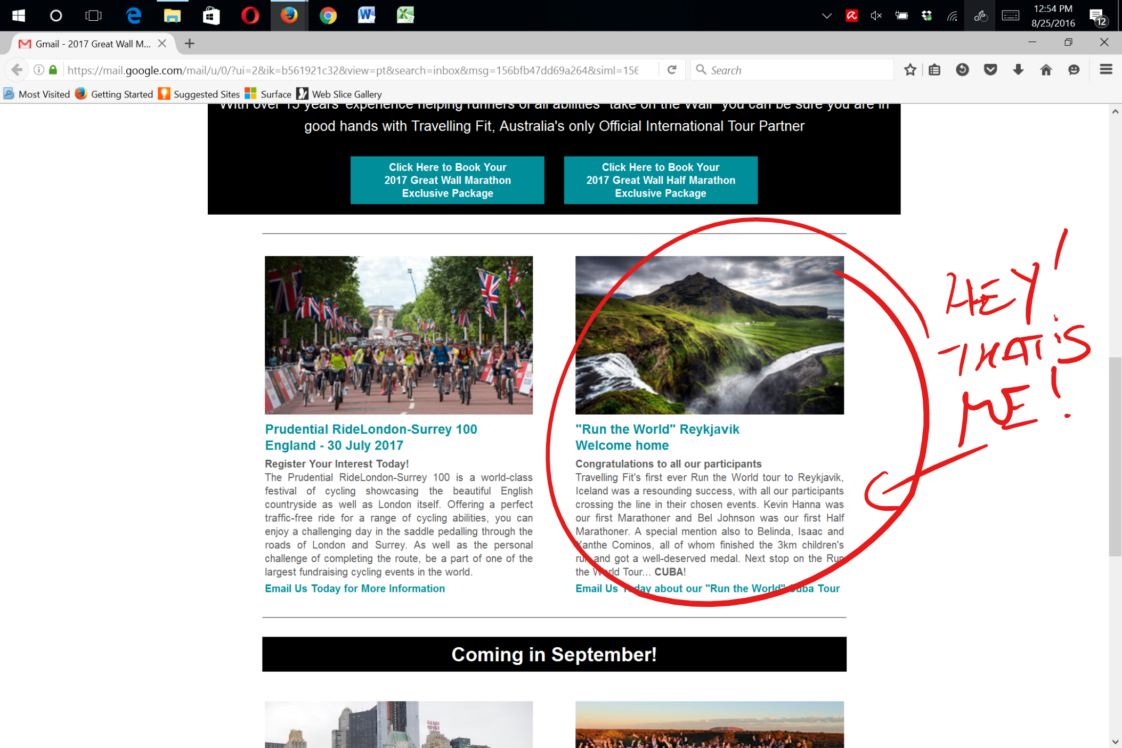1122x748 pixels.
Task: Click the muted volume tray icon
Action: 876,16
